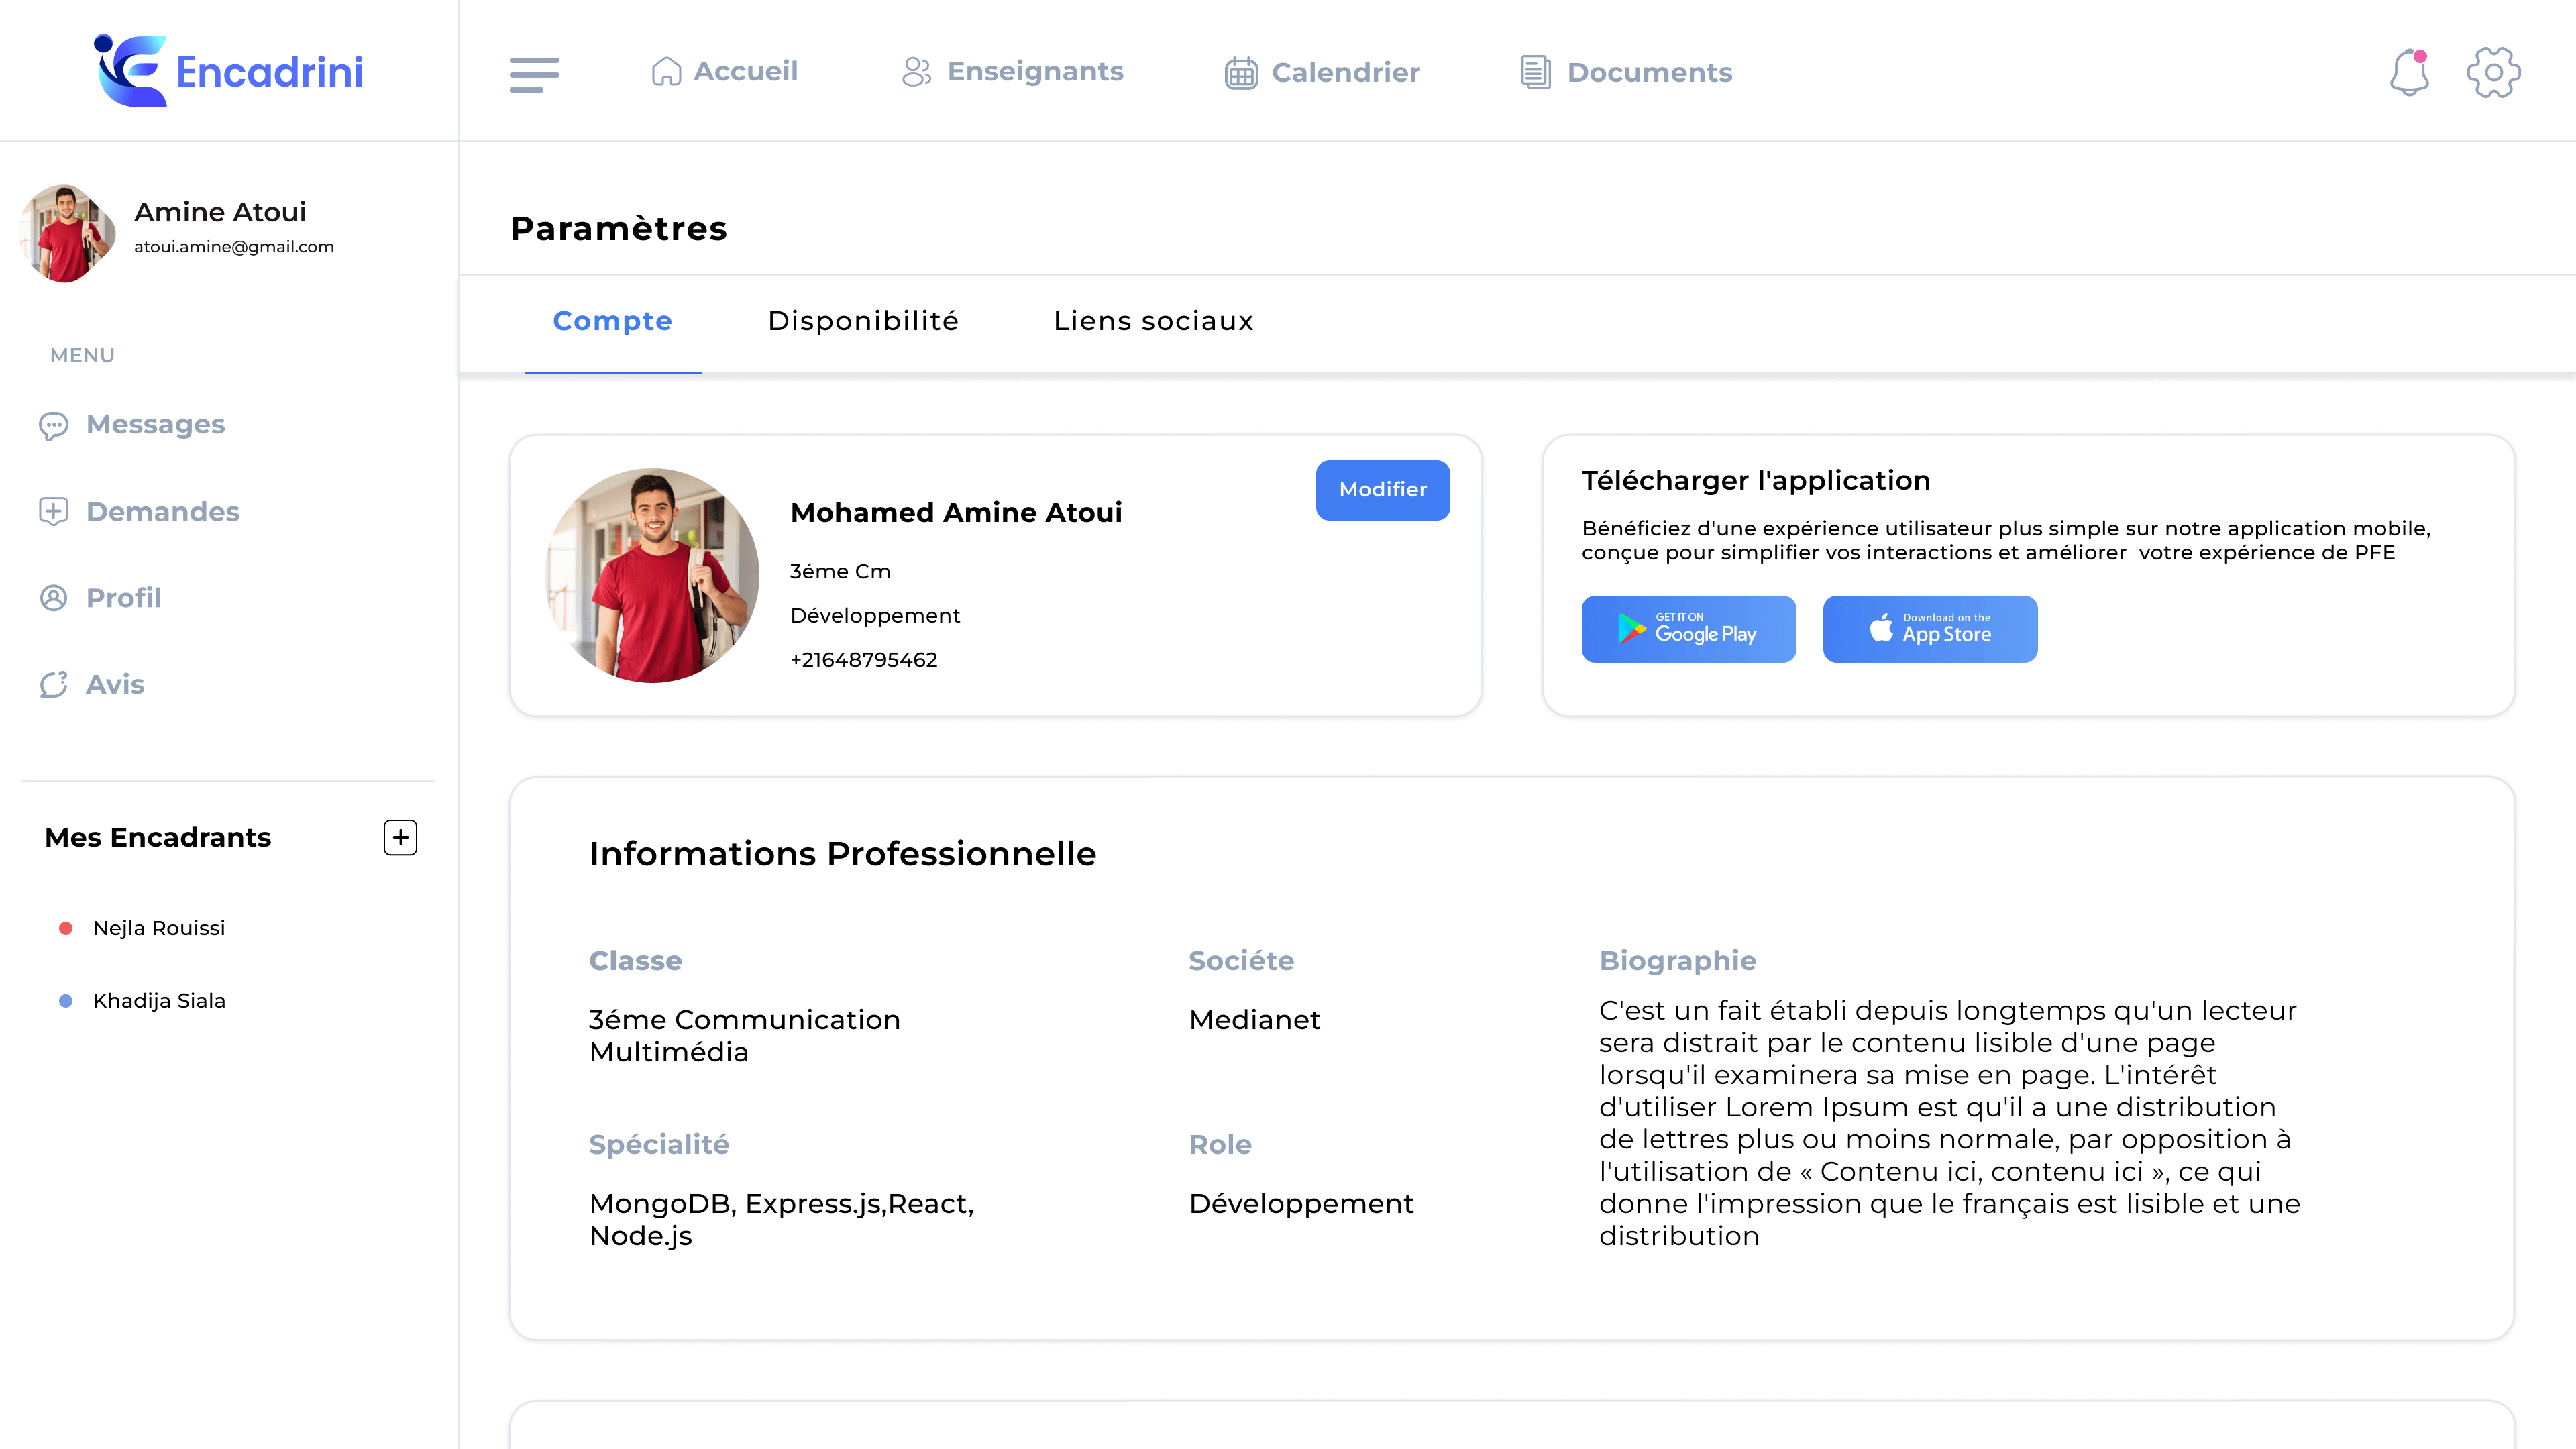Open Demandes in sidebar menu
The height and width of the screenshot is (1449, 2576).
pos(139,511)
